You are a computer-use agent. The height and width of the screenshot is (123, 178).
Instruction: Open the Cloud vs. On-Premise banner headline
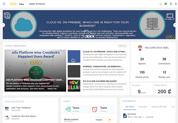(x=87, y=24)
